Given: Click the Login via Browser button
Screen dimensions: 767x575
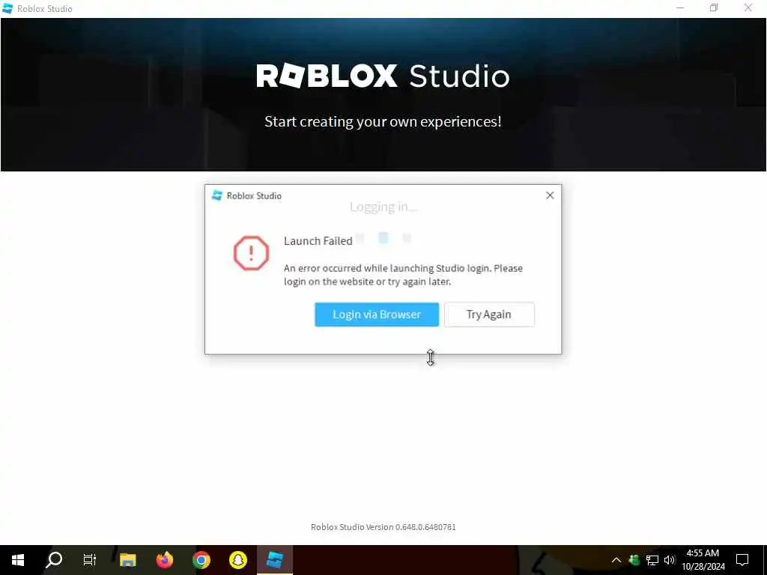Looking at the screenshot, I should click(x=377, y=314).
